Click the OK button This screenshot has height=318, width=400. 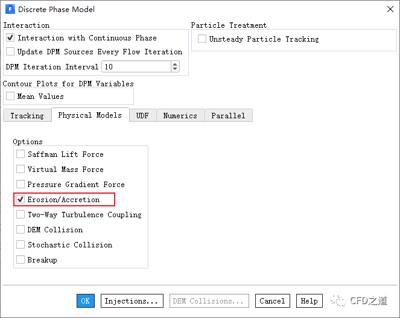click(86, 301)
